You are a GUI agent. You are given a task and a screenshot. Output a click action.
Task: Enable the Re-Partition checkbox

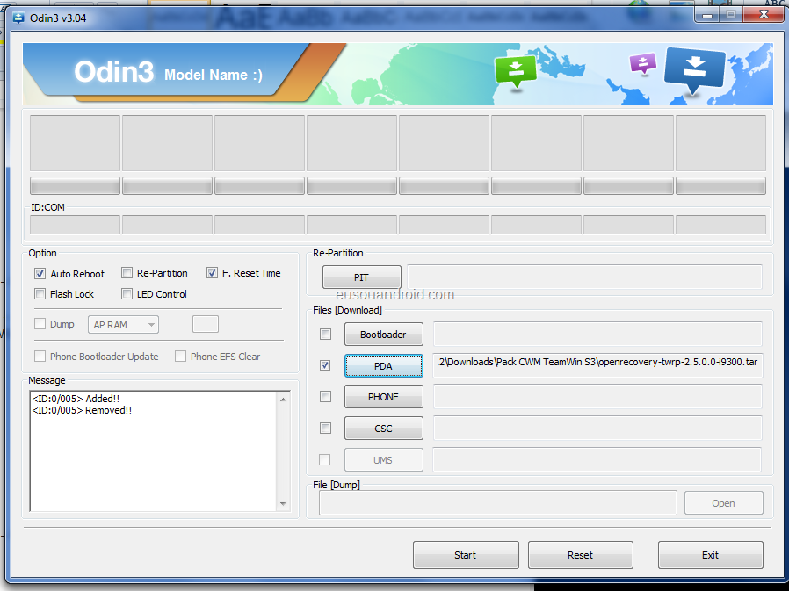click(127, 273)
